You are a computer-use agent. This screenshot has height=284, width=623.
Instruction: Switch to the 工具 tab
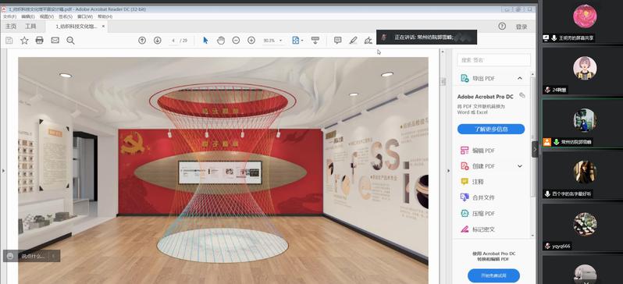point(30,27)
